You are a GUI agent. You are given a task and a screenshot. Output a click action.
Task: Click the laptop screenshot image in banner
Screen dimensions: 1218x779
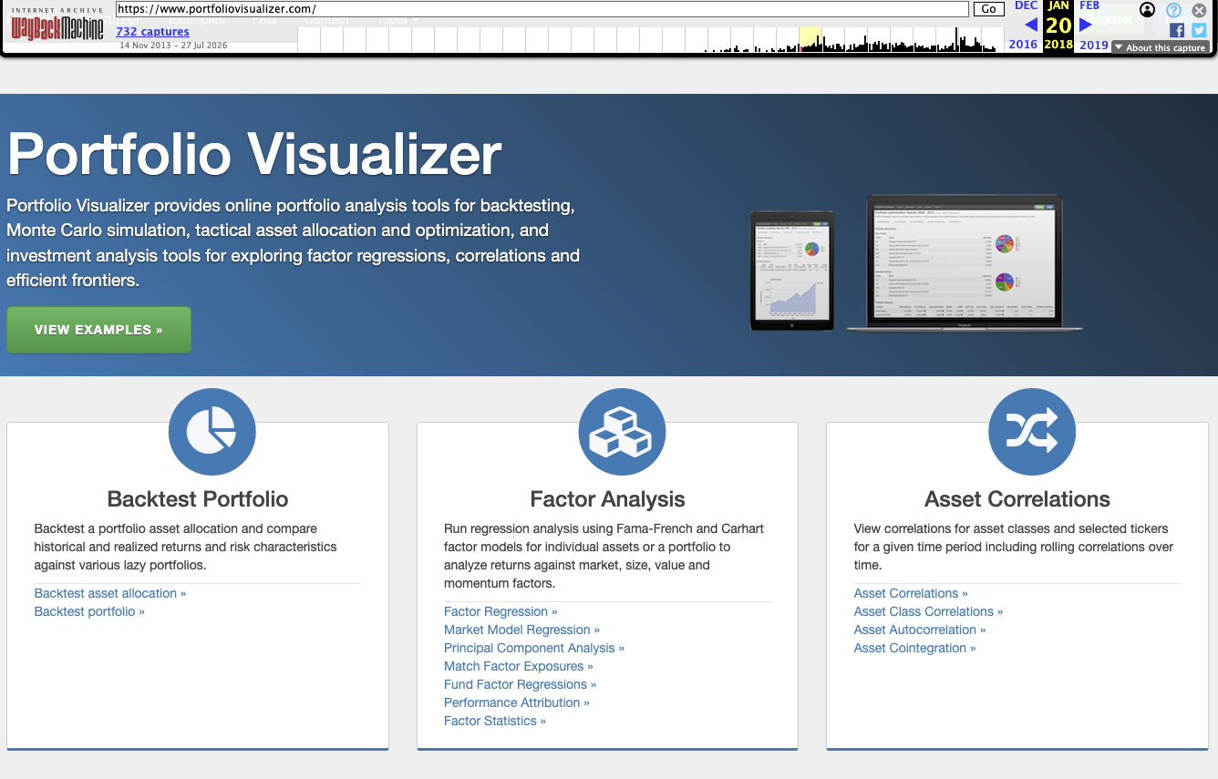965,262
